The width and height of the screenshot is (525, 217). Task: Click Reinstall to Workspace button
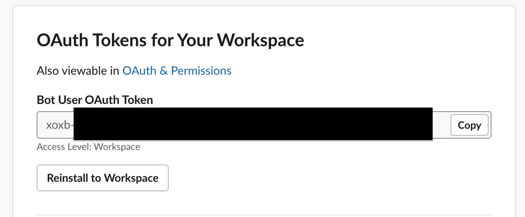pos(103,178)
